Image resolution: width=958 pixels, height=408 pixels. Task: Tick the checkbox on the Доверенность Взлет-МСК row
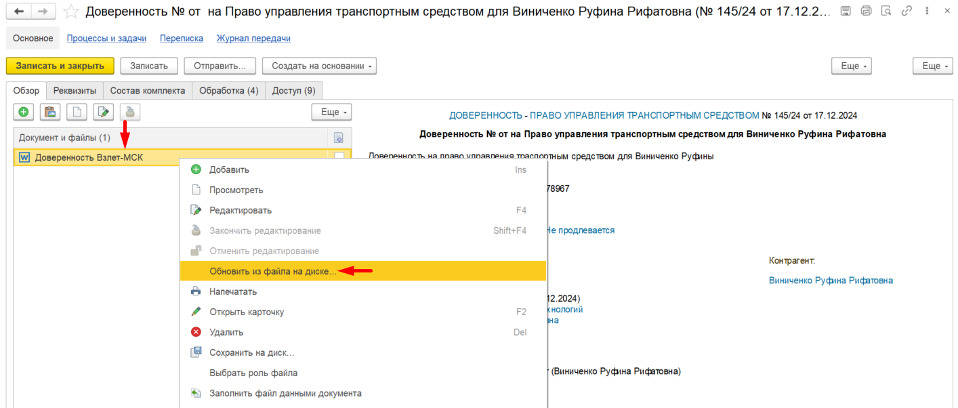pyautogui.click(x=339, y=157)
